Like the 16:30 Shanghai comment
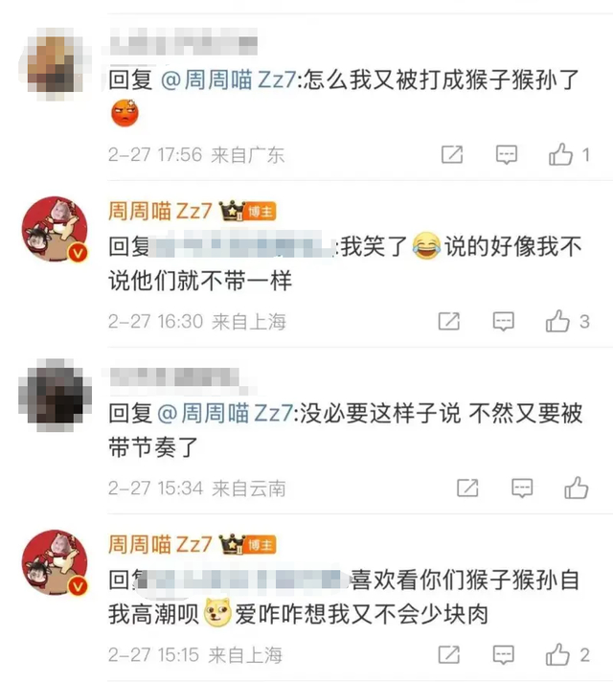 (x=557, y=321)
